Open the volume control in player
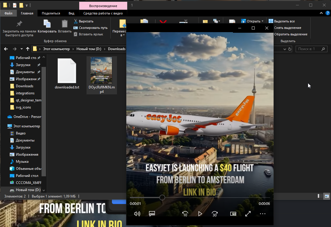 tap(137, 214)
